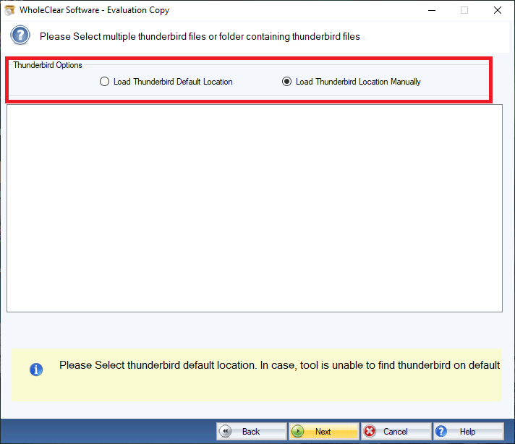The image size is (515, 444).
Task: Click the header instruction about thunderbird files
Action: click(200, 36)
